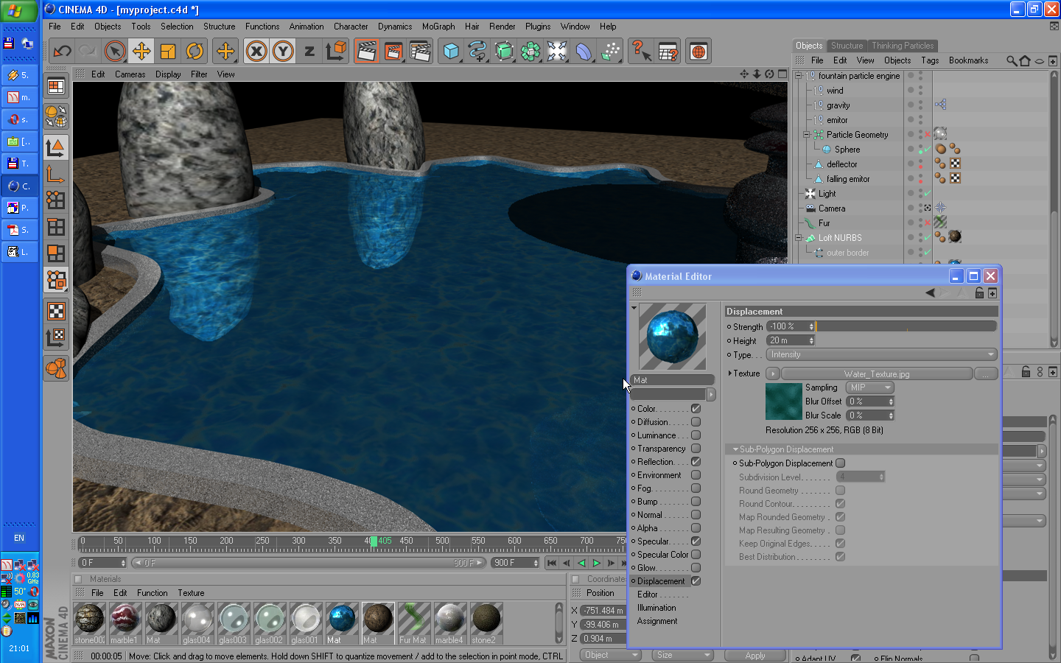Open the Assignment material page
The width and height of the screenshot is (1061, 663).
coord(657,621)
